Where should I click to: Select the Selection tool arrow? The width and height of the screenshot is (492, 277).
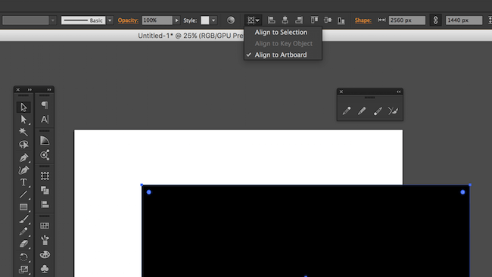(x=23, y=107)
